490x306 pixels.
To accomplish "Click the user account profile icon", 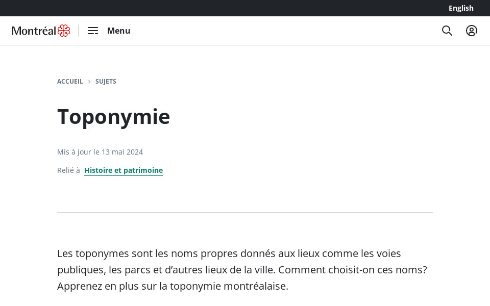I will (x=472, y=31).
